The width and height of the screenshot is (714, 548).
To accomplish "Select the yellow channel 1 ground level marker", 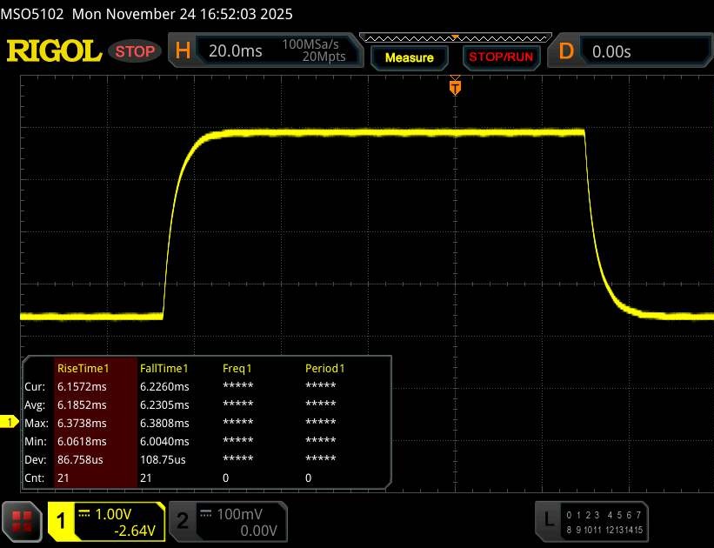I will pos(10,422).
